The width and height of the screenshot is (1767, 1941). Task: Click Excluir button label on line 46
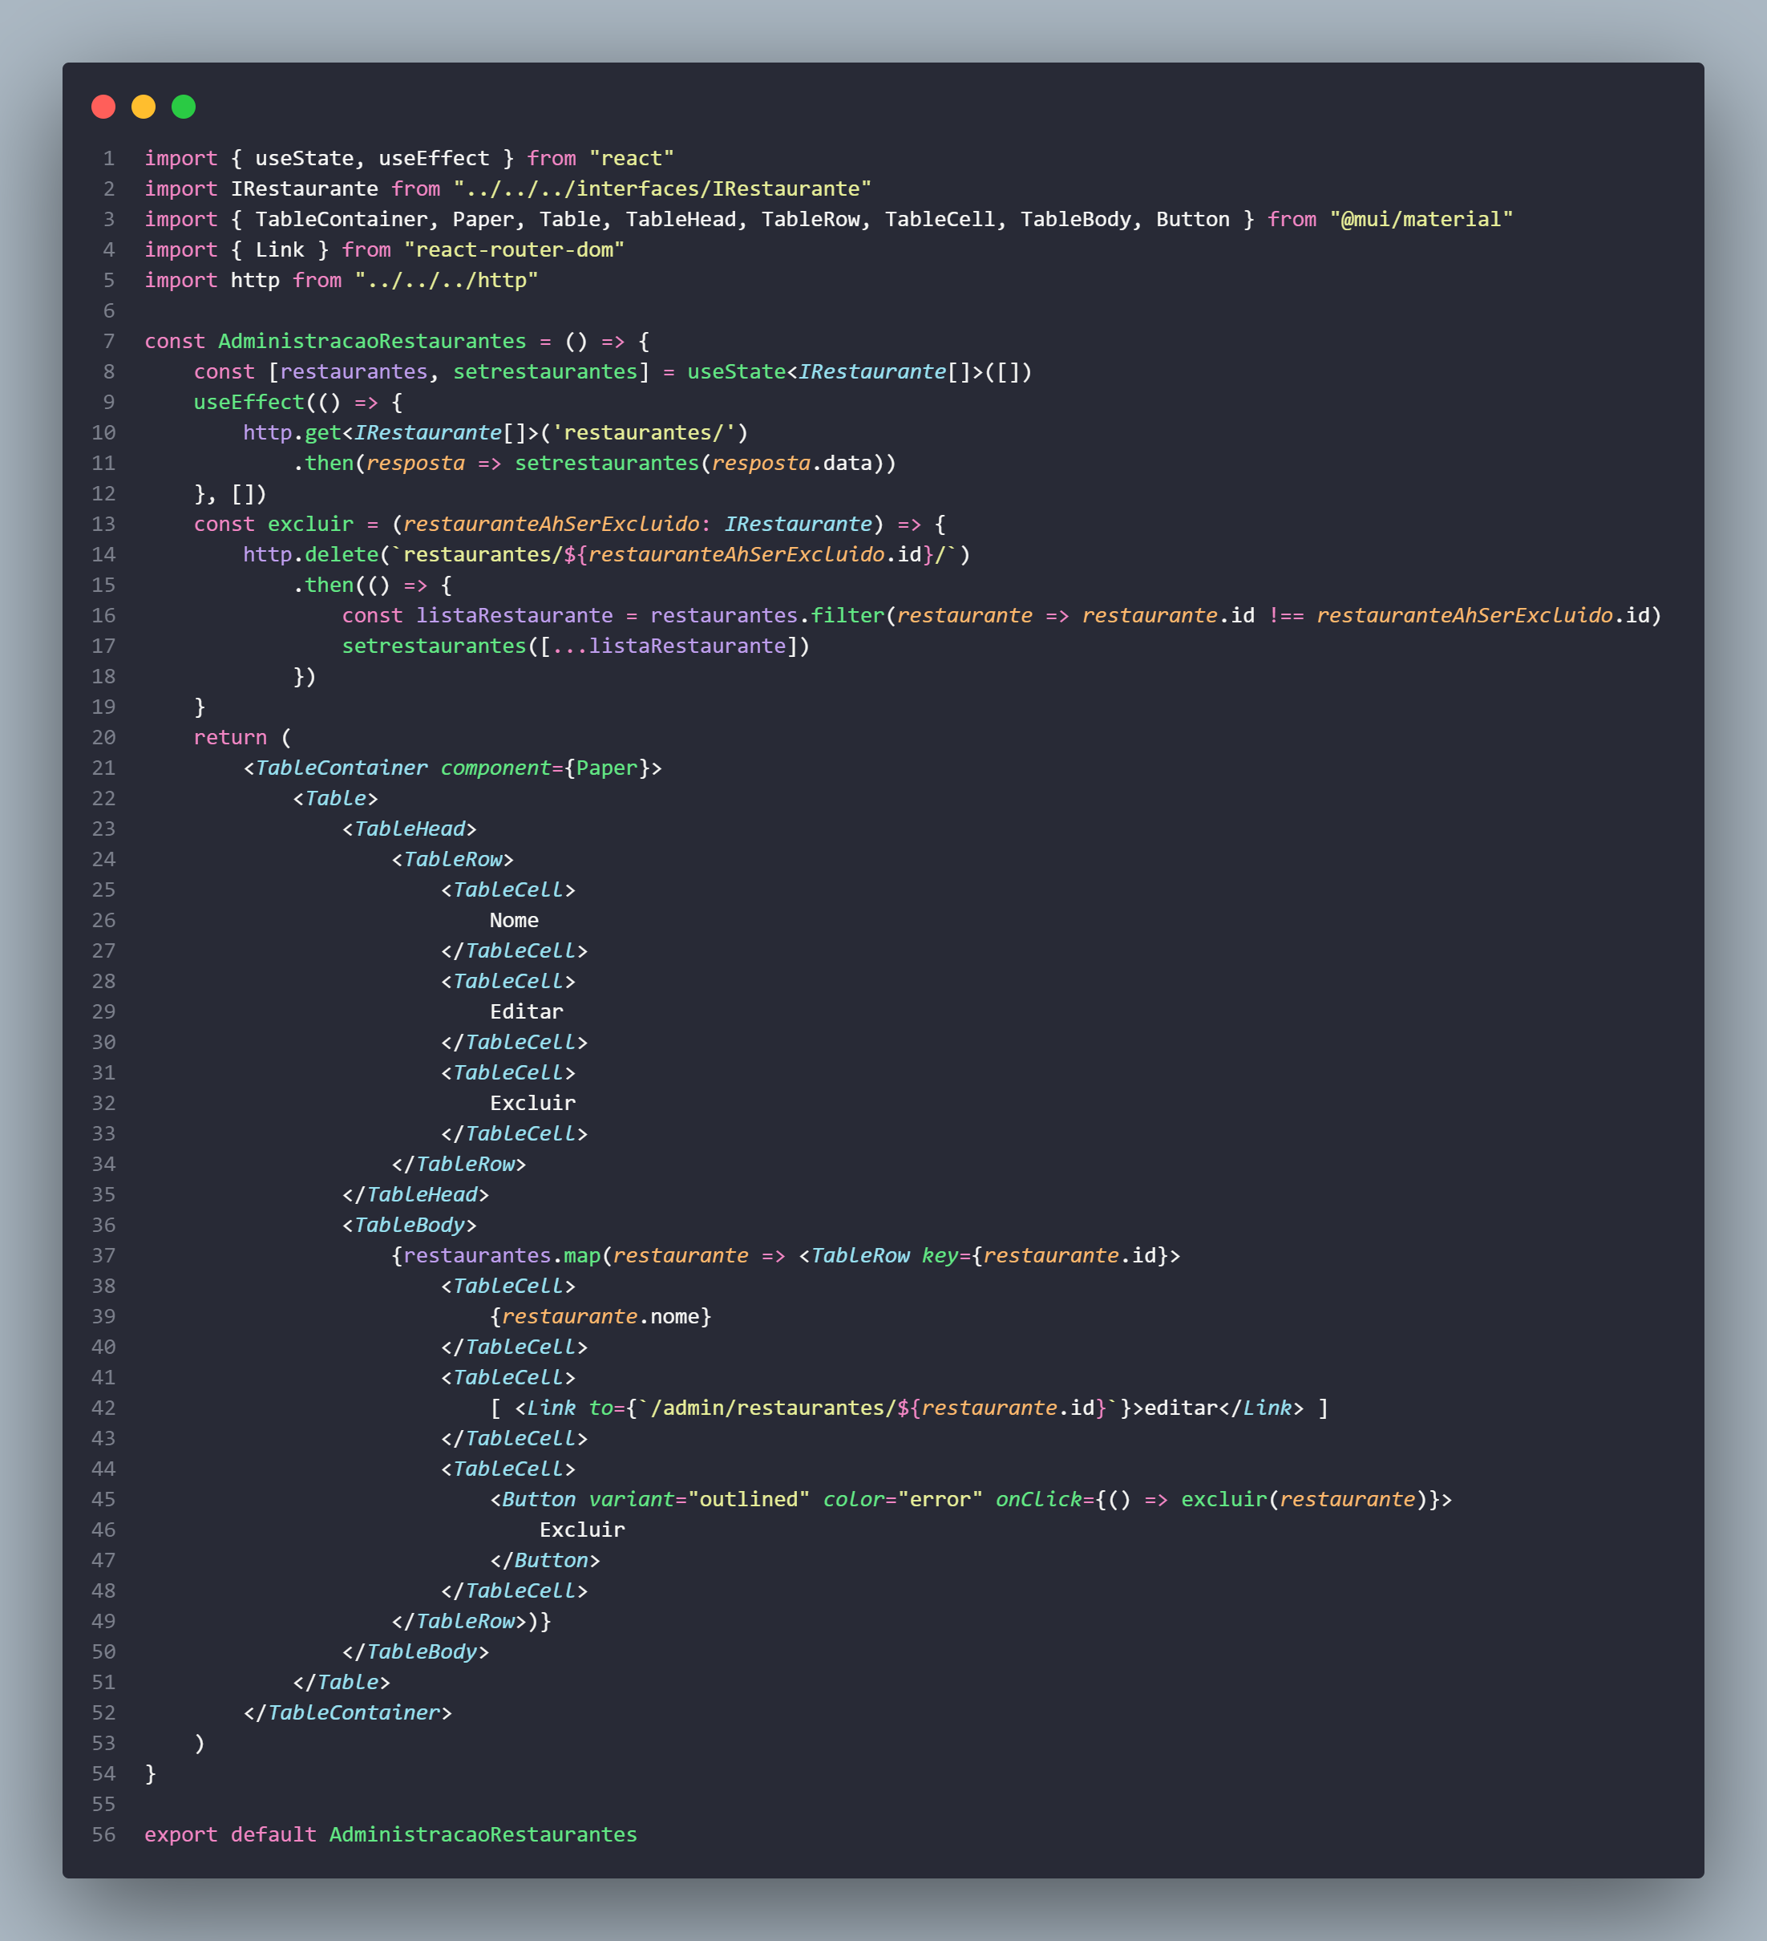pos(582,1530)
